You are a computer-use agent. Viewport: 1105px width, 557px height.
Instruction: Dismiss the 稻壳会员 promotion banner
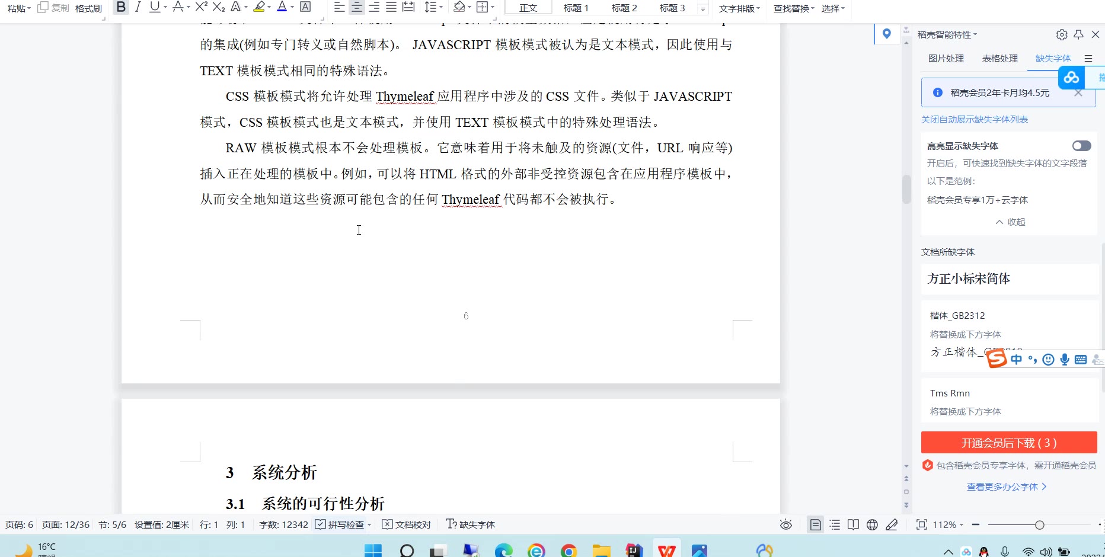pyautogui.click(x=1078, y=92)
